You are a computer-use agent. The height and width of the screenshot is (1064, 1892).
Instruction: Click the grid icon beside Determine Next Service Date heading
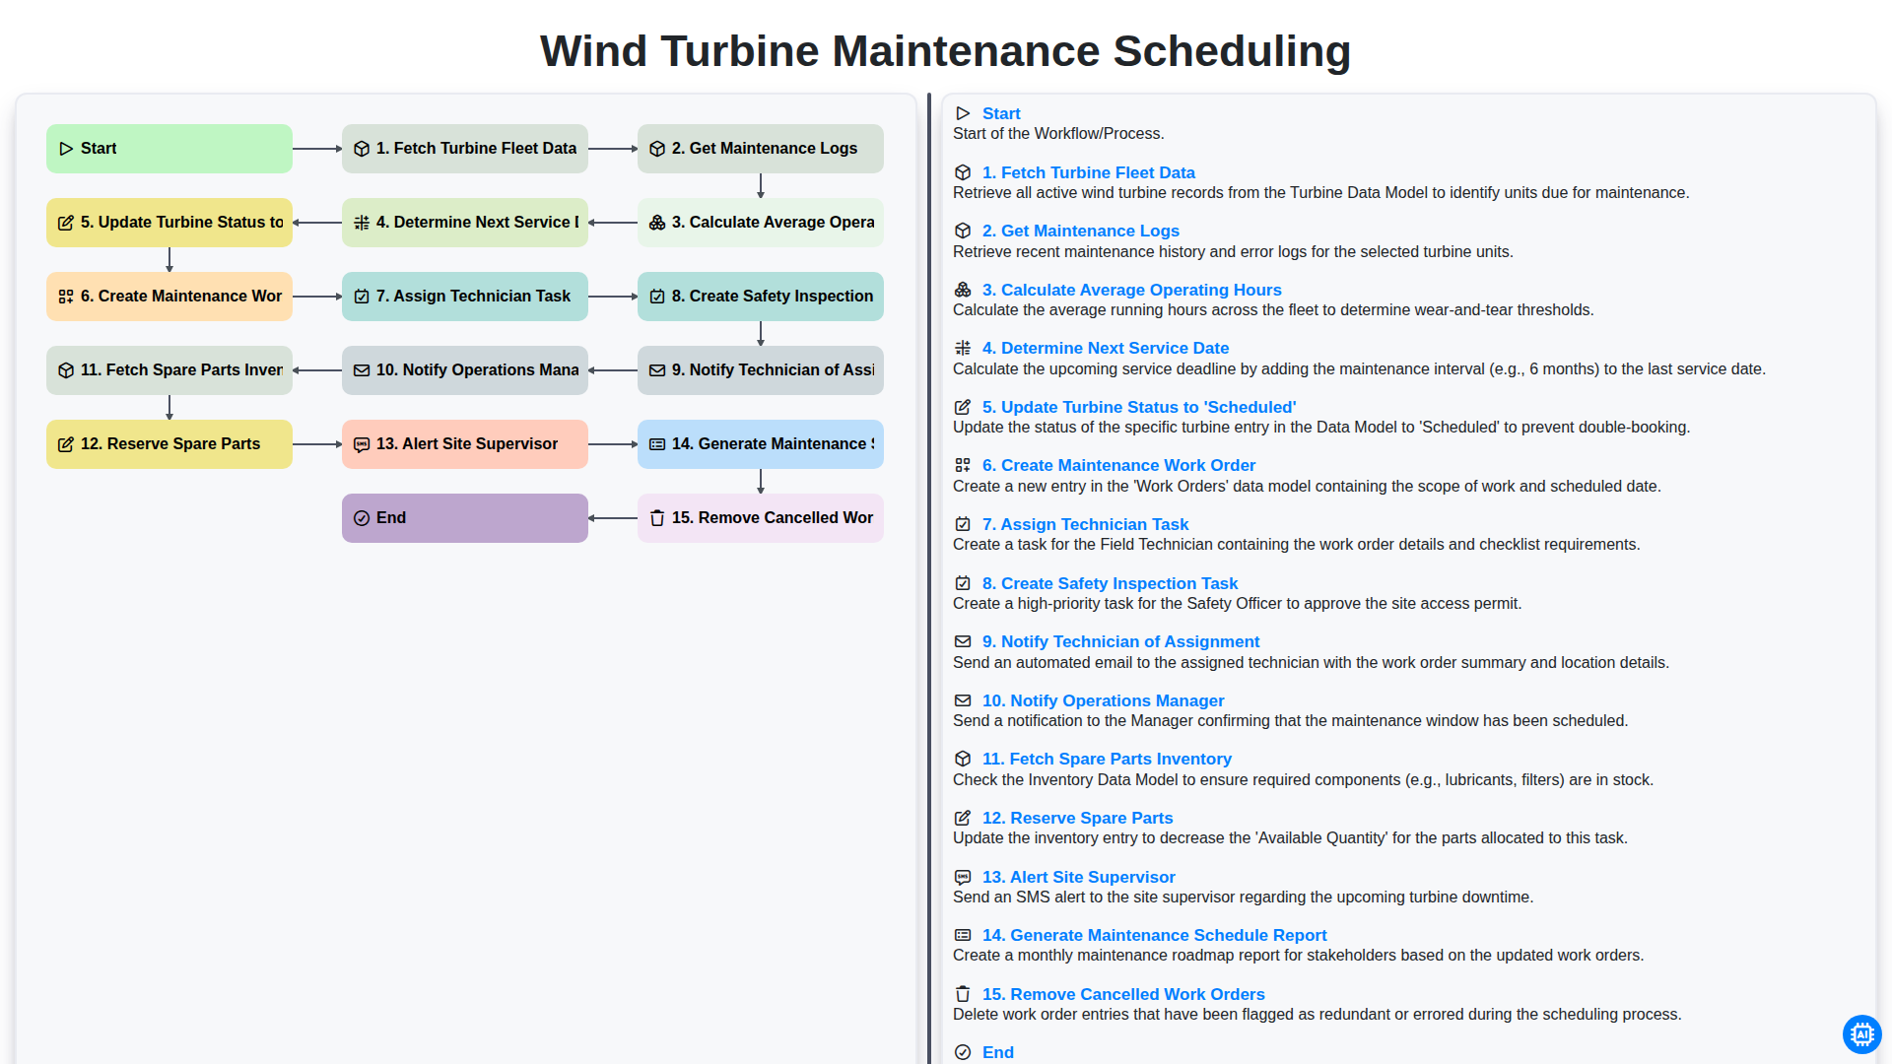tap(963, 348)
